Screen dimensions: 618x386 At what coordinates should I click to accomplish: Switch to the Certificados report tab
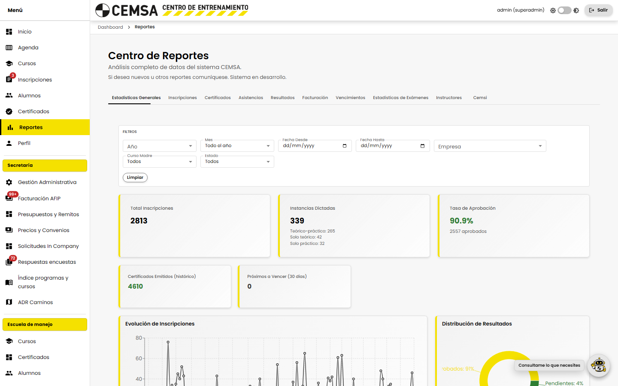(x=218, y=98)
